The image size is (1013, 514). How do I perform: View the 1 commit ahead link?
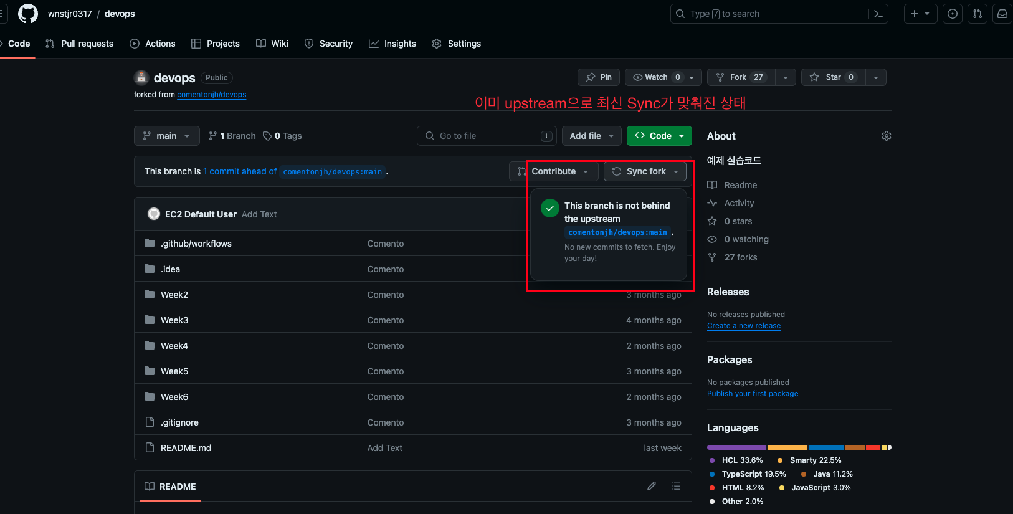240,171
